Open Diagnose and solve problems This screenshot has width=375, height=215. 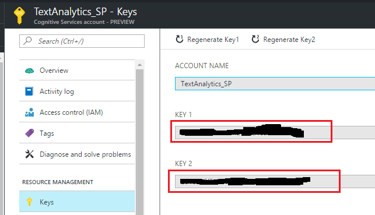pos(77,154)
